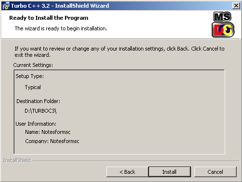
Task: Click the Current Settings label
Action: 33,65
